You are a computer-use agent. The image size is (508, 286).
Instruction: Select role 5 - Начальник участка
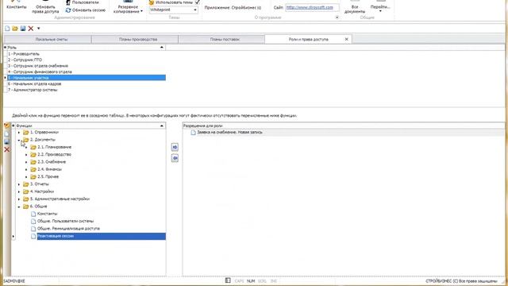coord(87,78)
